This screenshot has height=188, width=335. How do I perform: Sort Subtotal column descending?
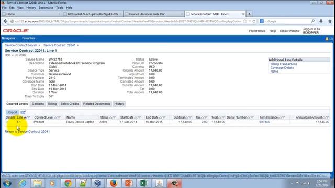(190, 118)
